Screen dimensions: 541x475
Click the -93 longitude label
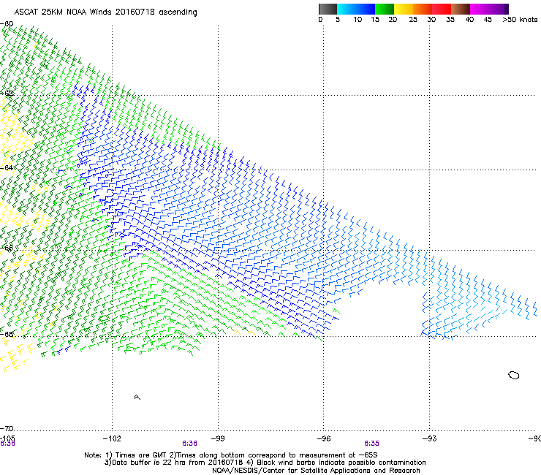(429, 438)
